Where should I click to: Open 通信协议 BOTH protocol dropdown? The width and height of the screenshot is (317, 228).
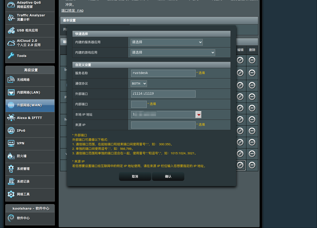(139, 84)
